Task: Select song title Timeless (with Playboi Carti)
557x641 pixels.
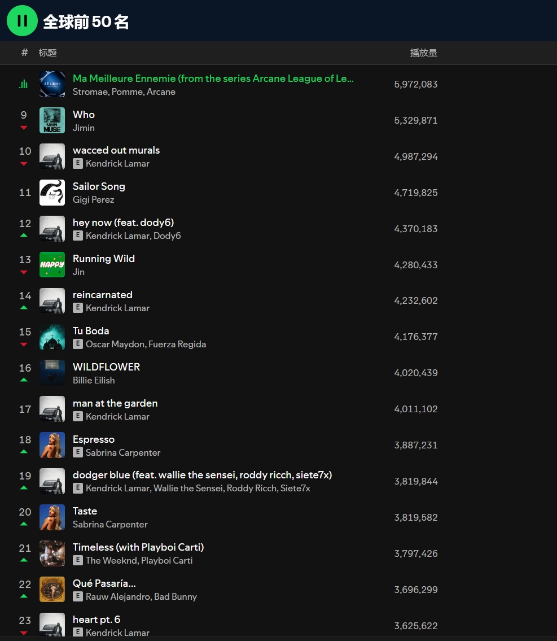Action: point(138,547)
